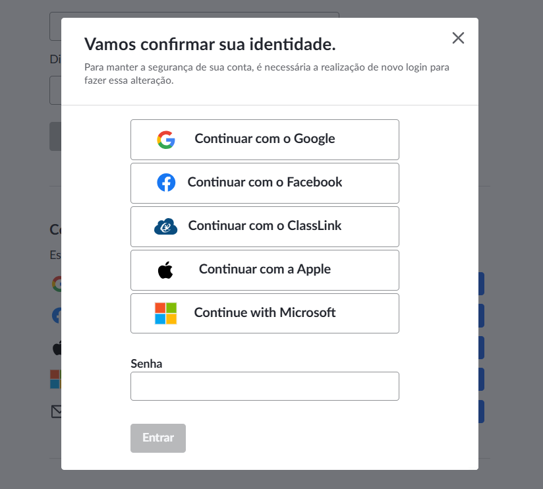Click the Google icon behind the dialog
The width and height of the screenshot is (543, 489).
pos(57,284)
